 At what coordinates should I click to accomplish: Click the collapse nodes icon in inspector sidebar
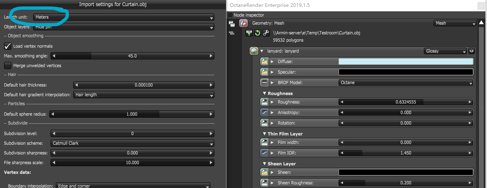click(x=232, y=33)
